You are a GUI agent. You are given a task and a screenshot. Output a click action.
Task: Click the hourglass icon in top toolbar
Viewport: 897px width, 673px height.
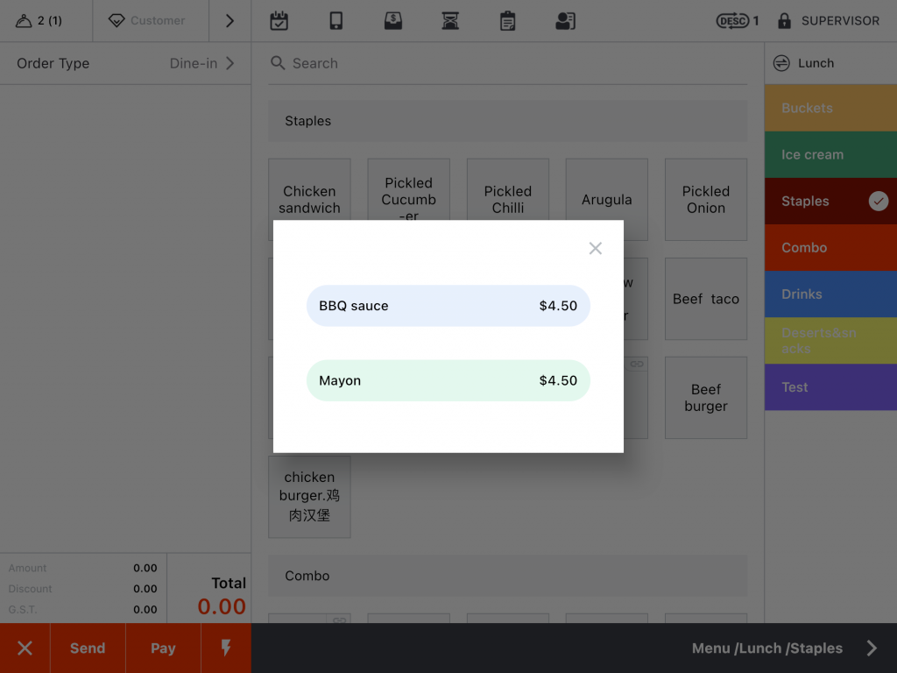[450, 21]
